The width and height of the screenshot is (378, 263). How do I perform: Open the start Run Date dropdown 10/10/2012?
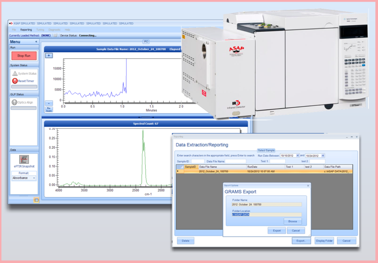[x=298, y=156]
